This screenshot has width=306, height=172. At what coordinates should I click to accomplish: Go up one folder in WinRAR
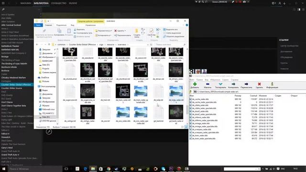point(191,92)
